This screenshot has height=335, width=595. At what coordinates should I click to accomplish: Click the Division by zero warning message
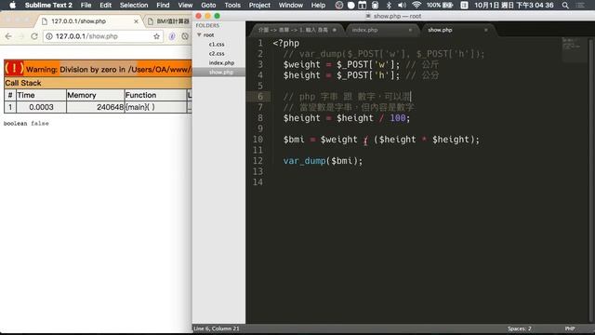tap(108, 69)
